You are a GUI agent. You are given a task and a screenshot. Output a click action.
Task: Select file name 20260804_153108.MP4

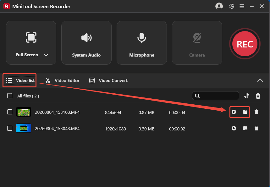coord(57,112)
